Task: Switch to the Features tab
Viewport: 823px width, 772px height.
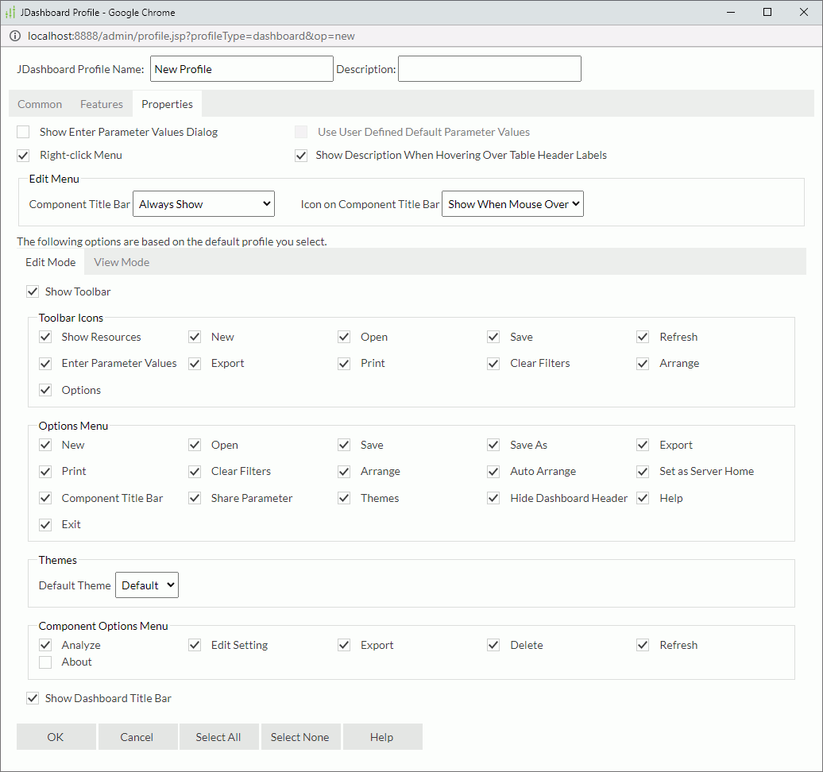Action: (x=102, y=103)
